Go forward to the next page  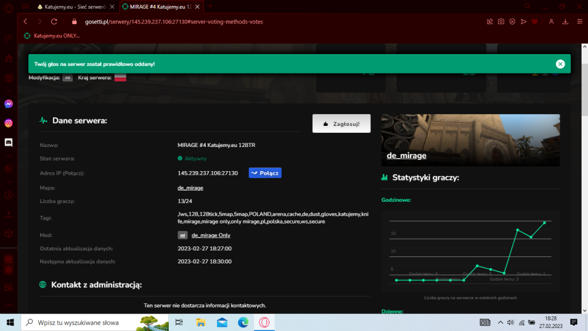39,22
